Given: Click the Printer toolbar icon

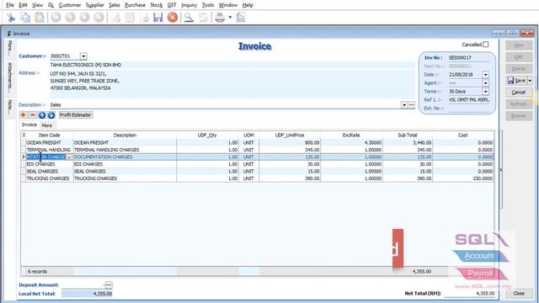Looking at the screenshot, I should tap(220, 17).
